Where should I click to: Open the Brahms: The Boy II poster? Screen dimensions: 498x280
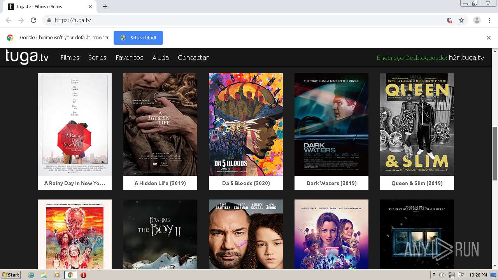160,234
